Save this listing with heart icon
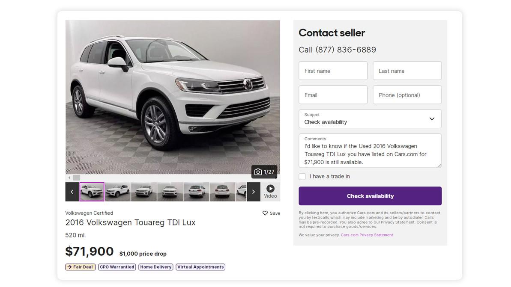Viewport: 511px width, 287px height. click(x=271, y=213)
